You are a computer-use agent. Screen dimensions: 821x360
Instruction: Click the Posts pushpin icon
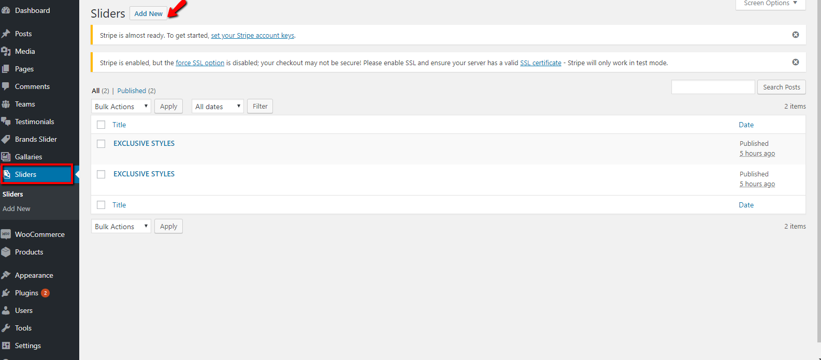[6, 34]
